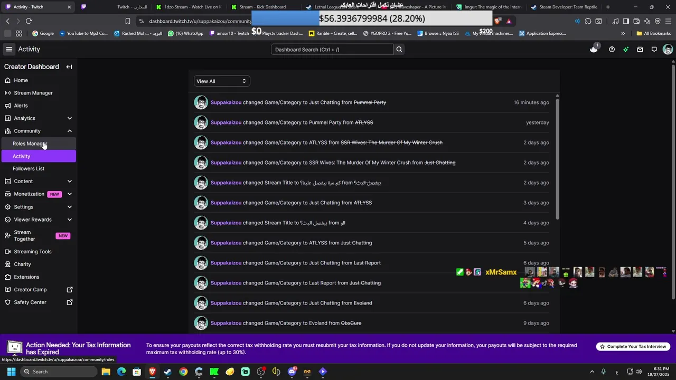Open the Whispers chat bubble icon
This screenshot has width=676, height=380.
[x=654, y=50]
